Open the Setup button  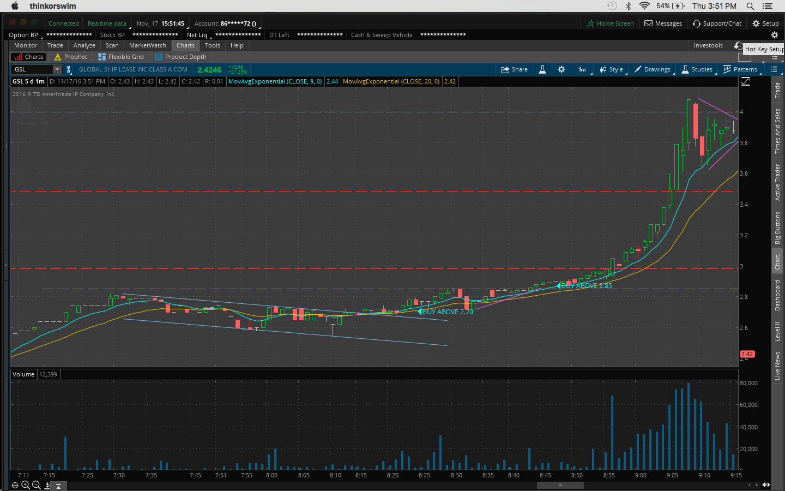[x=765, y=23]
